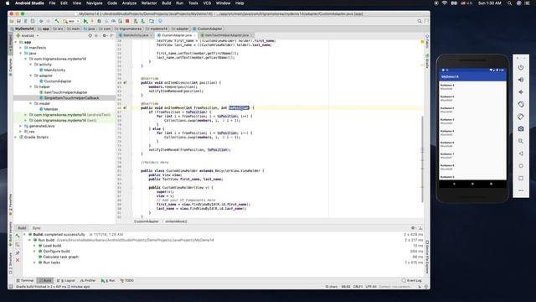Click the Save All icon in toolbar
The height and width of the screenshot is (302, 536).
coord(18,21)
